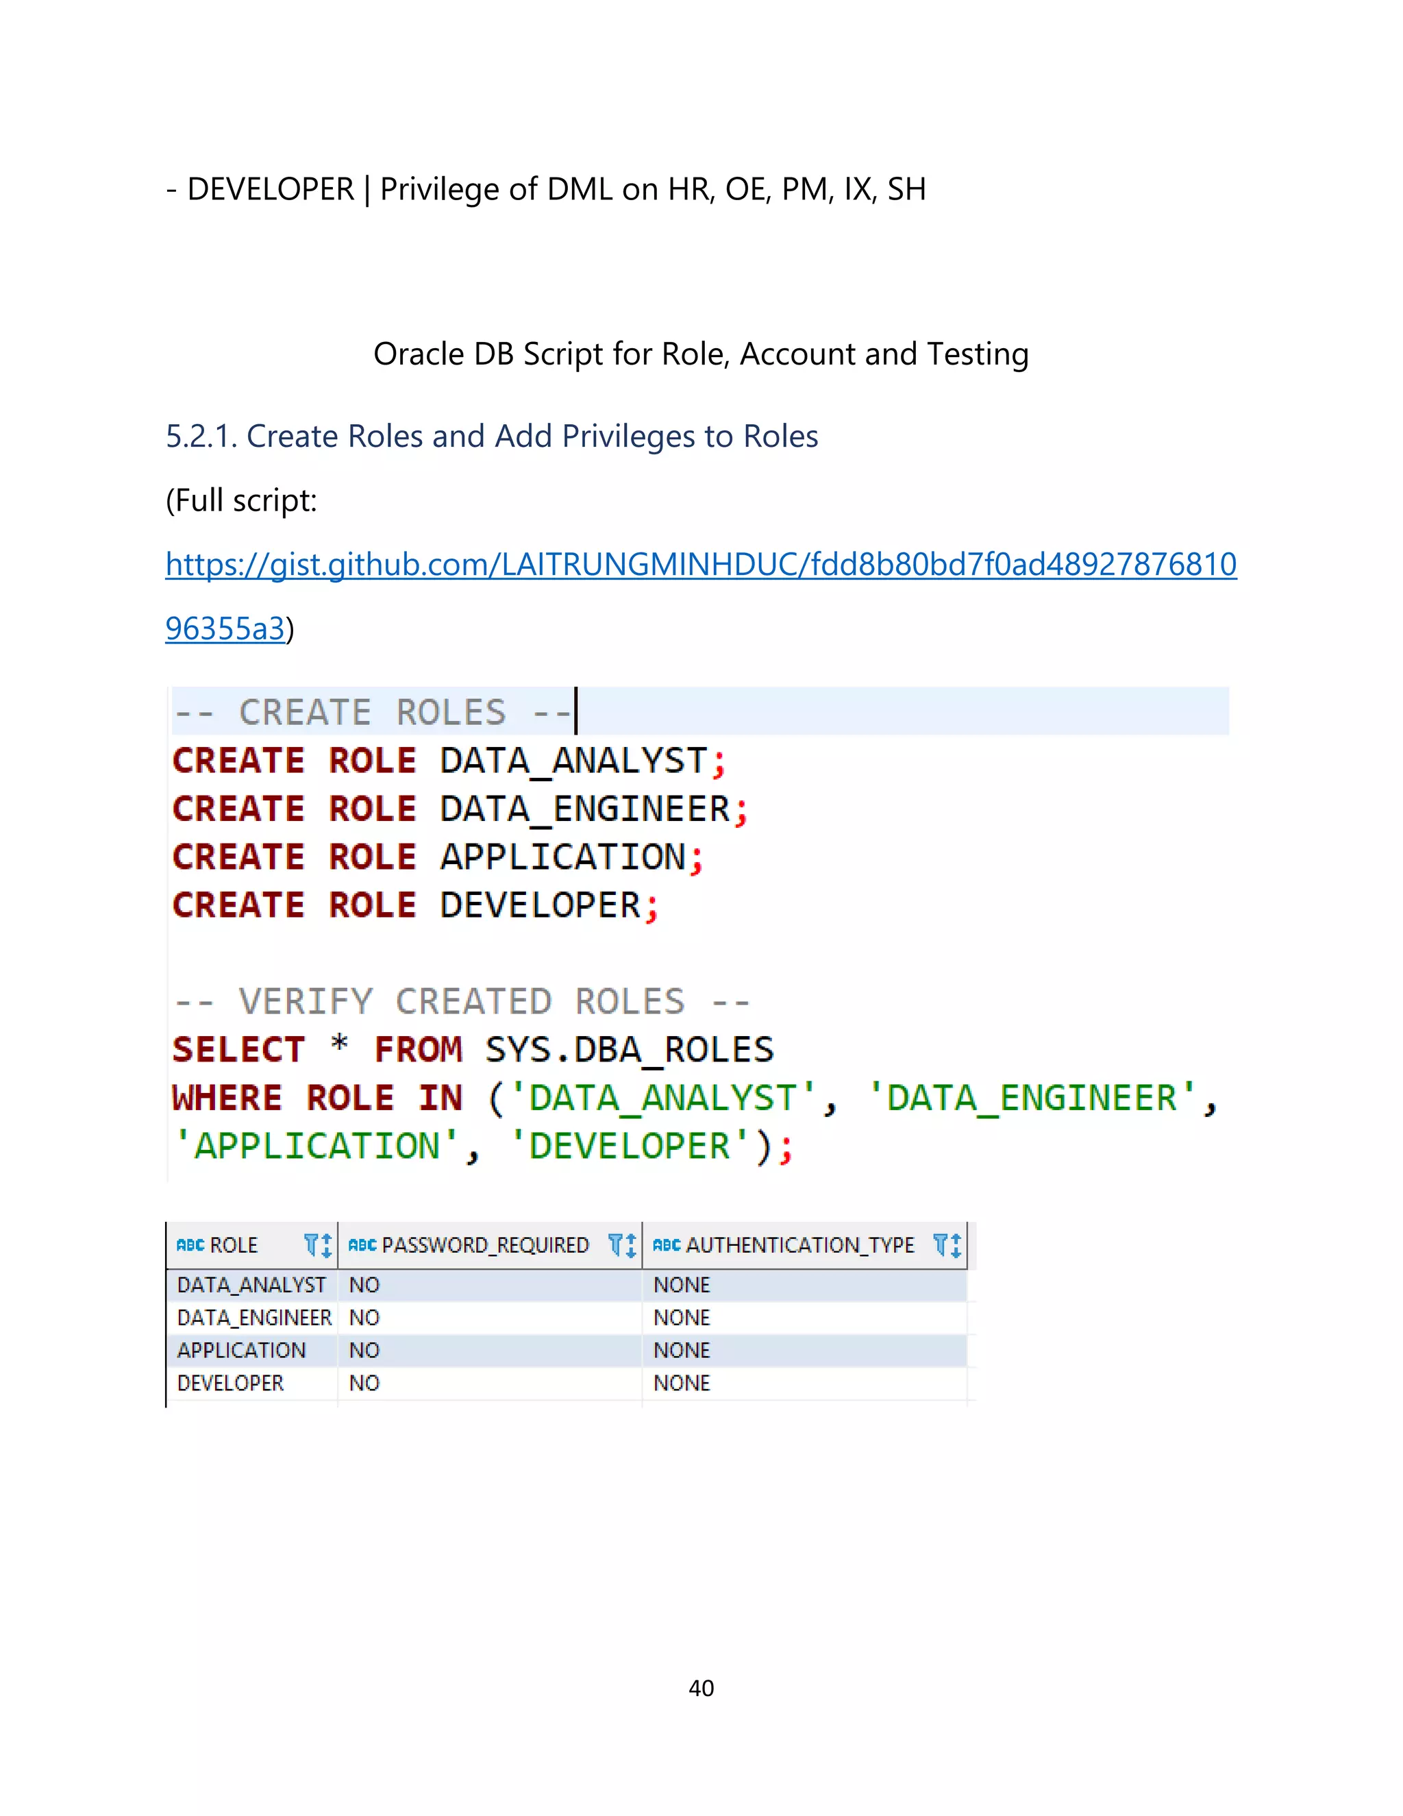The image size is (1403, 1816).
Task: Click the AUTHENTICATION_TYPE column filter/sort icon
Action: [x=947, y=1244]
